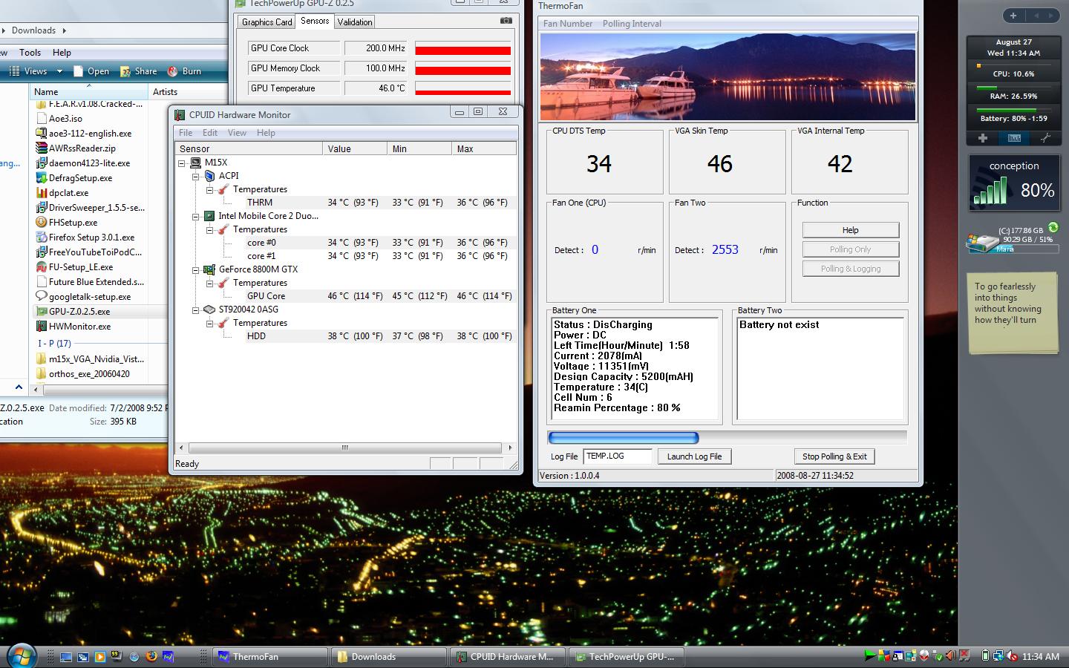Click the TEMP.LOG log file field

click(618, 456)
